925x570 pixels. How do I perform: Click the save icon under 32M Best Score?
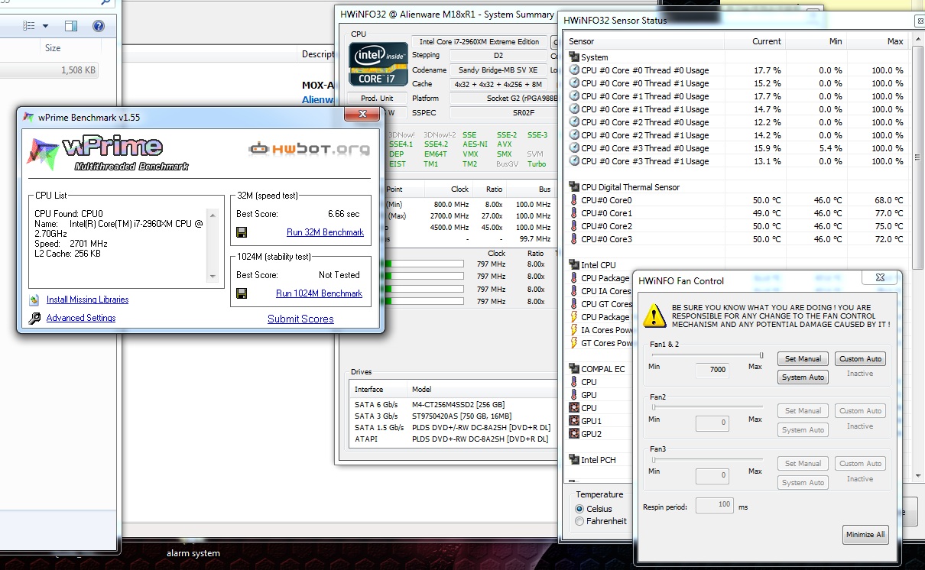[x=242, y=232]
